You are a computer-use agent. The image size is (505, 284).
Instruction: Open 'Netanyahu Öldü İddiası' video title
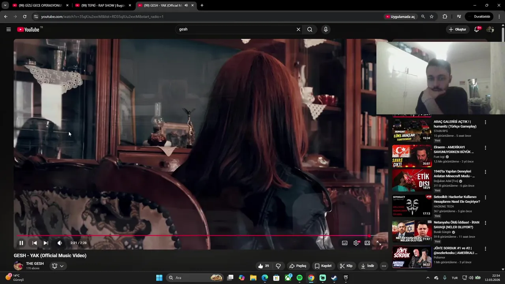click(x=456, y=225)
